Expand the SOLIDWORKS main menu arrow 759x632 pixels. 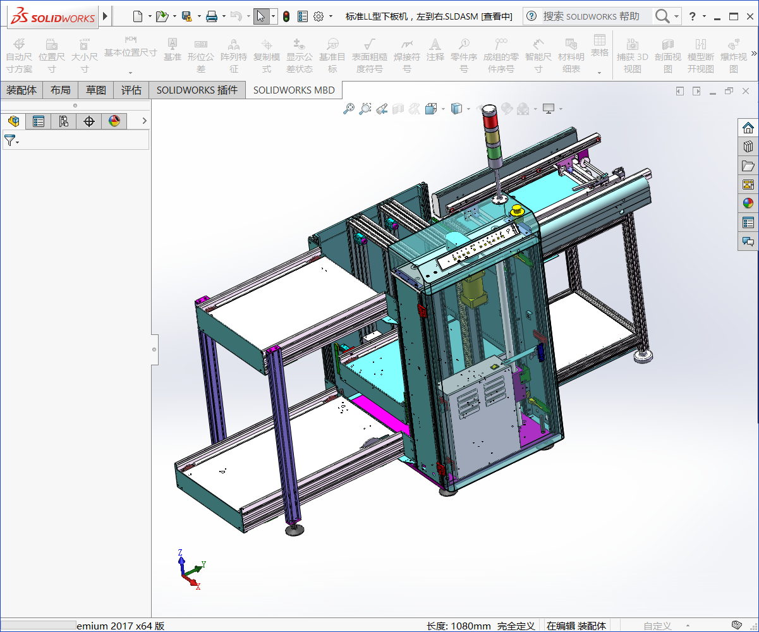tap(105, 16)
